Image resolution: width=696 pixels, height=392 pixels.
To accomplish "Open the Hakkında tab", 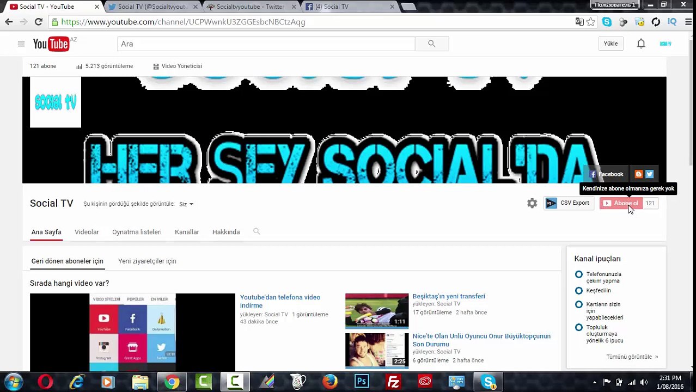I will point(226,232).
